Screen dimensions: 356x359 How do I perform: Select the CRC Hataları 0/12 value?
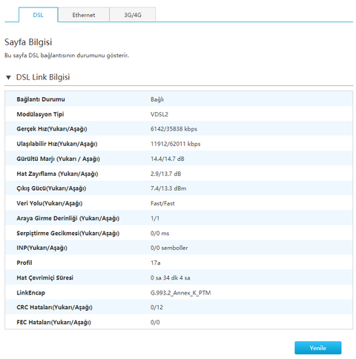point(156,307)
